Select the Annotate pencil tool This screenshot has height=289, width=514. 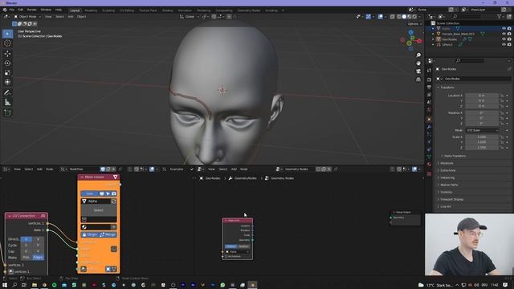point(7,93)
